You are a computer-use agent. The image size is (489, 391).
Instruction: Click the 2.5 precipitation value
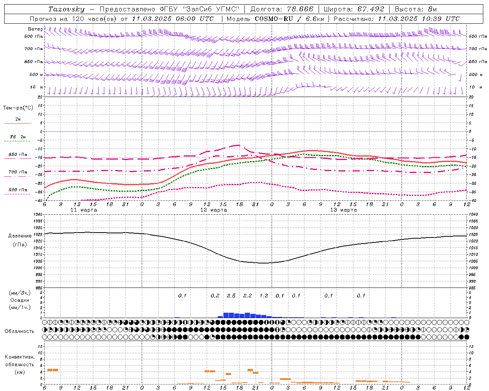(x=231, y=296)
